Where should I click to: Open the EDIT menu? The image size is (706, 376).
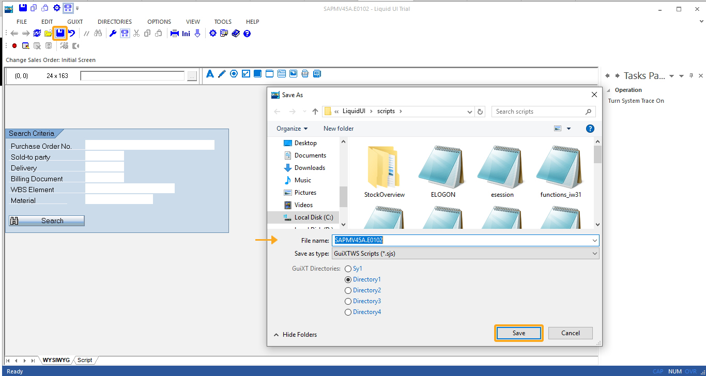47,22
